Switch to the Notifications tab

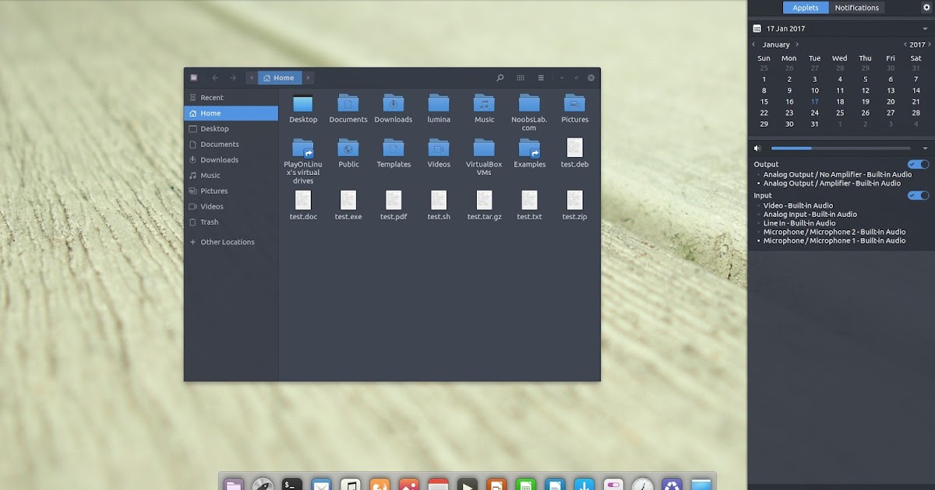(857, 7)
